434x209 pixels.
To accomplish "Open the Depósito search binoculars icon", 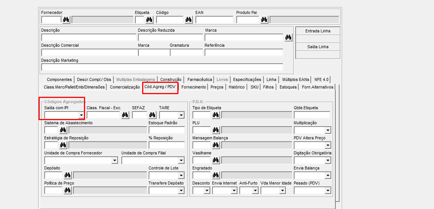I will 68,175.
